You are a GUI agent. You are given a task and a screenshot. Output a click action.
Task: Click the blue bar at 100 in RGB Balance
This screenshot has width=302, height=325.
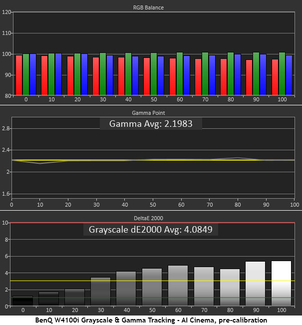pos(290,75)
